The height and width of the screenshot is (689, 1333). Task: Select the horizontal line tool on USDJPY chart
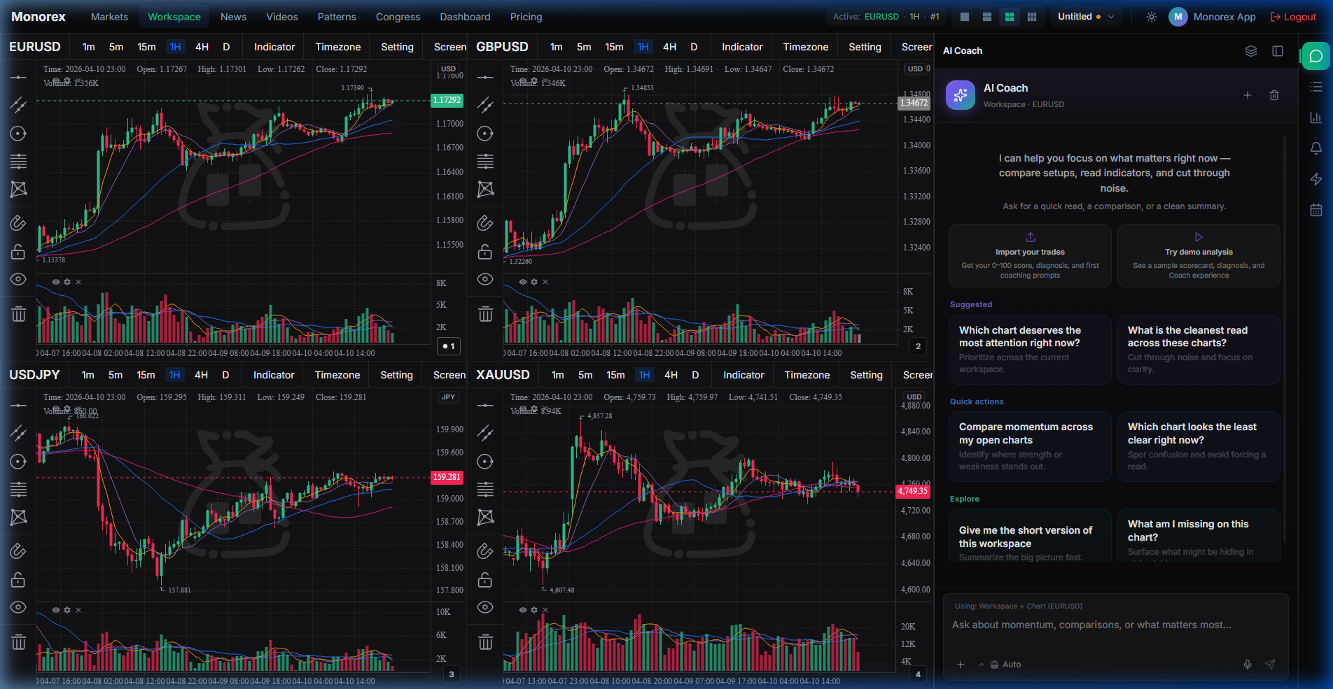click(18, 406)
